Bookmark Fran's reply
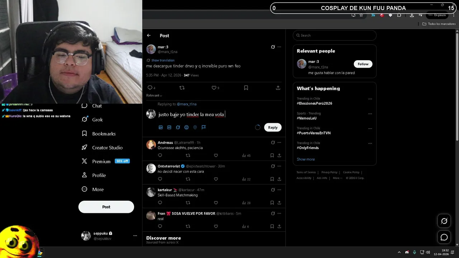This screenshot has width=459, height=258. (x=272, y=226)
